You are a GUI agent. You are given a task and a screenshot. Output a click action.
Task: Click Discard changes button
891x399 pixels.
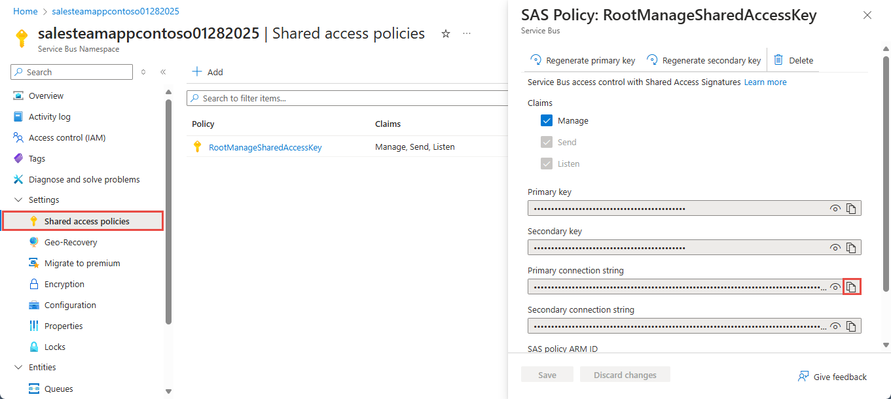click(x=625, y=375)
